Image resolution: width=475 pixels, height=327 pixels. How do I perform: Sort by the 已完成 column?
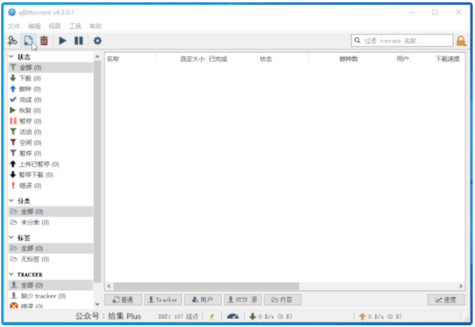click(232, 59)
